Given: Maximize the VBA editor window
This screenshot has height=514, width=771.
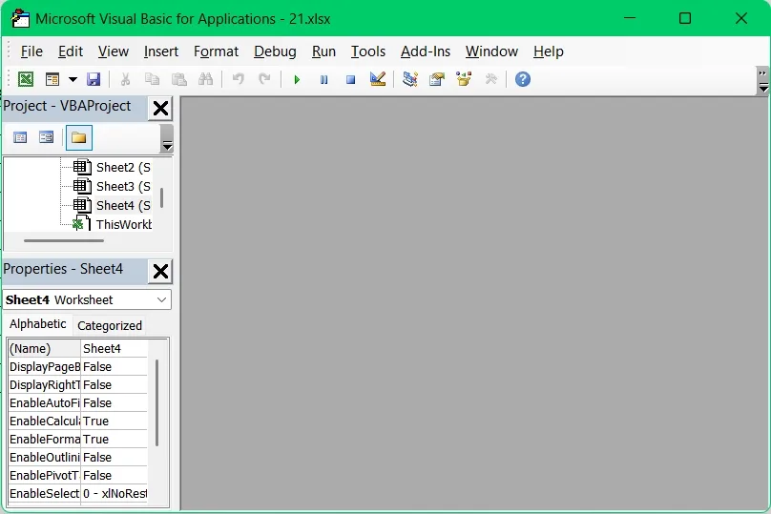Looking at the screenshot, I should (x=685, y=18).
